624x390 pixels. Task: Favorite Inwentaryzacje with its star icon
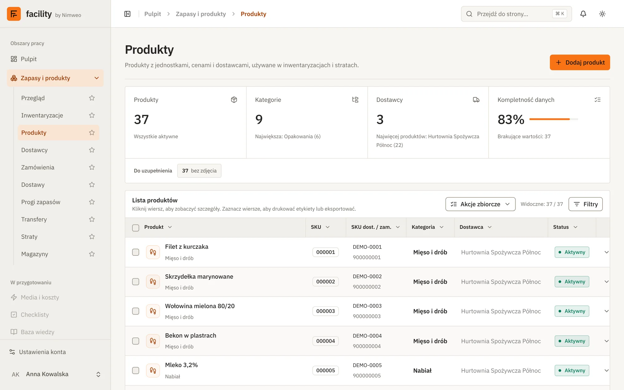(x=92, y=115)
